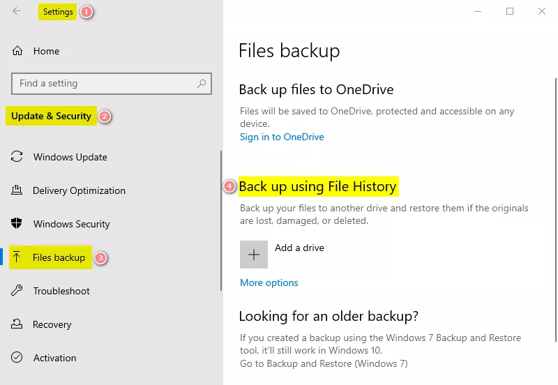Image resolution: width=558 pixels, height=385 pixels.
Task: Click the Files backup arrow icon
Action: tap(16, 257)
